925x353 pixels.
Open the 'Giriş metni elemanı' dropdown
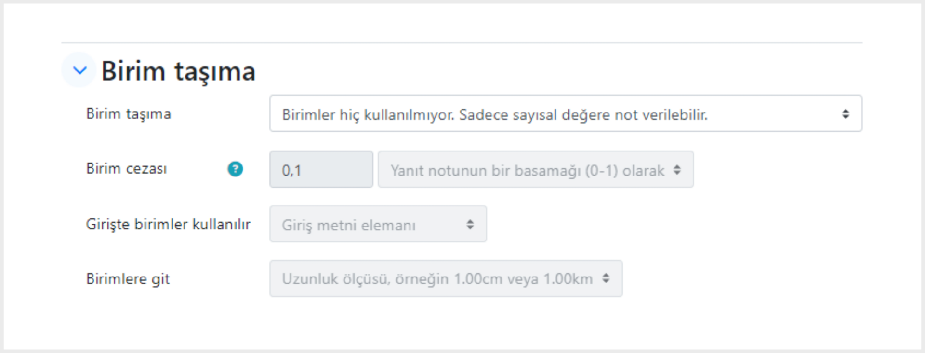click(x=378, y=224)
